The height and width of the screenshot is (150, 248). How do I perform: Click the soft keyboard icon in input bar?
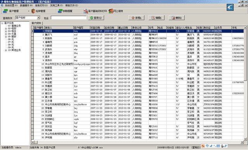(x=219, y=146)
